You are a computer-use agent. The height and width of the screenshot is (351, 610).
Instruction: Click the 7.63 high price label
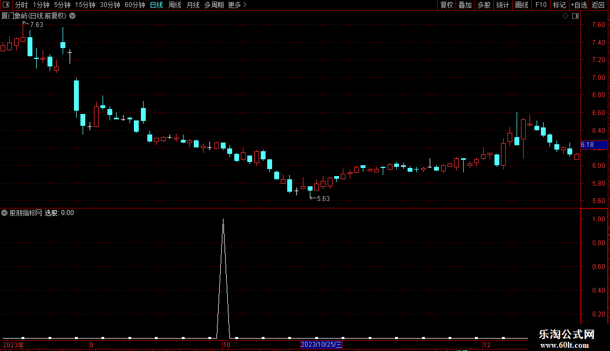pyautogui.click(x=37, y=25)
